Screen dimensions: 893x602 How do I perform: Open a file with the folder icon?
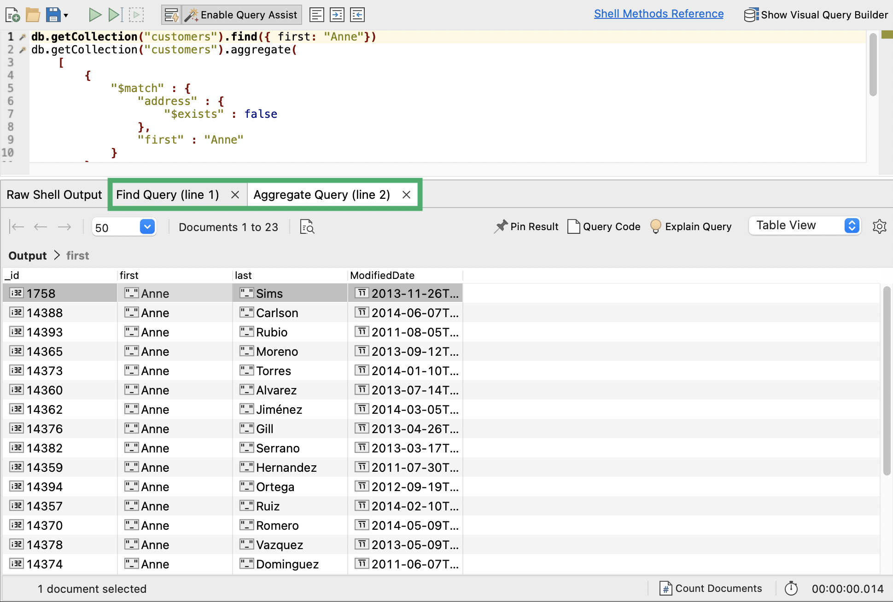(x=33, y=15)
